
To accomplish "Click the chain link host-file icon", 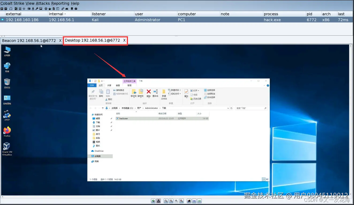I will [63, 9].
